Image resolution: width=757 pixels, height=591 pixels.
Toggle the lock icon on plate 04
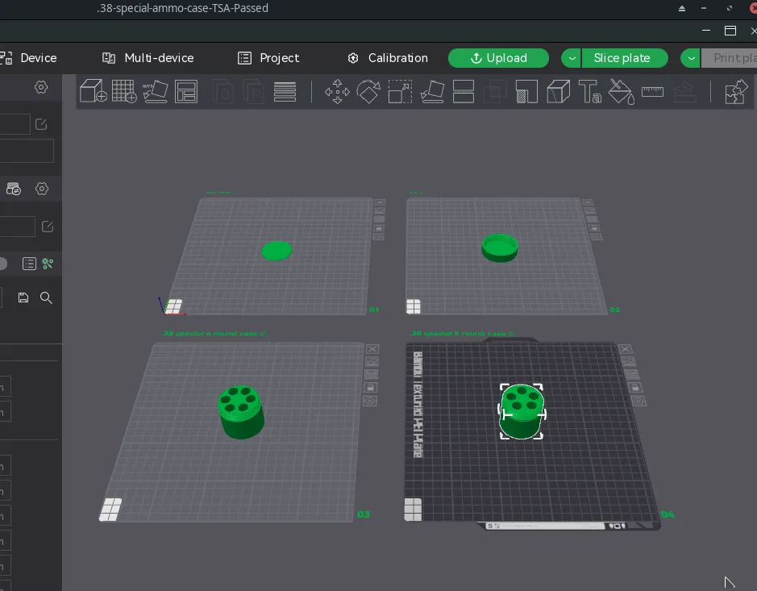pyautogui.click(x=635, y=388)
